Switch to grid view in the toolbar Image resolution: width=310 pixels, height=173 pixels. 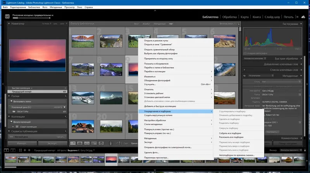pyautogui.click(x=74, y=143)
